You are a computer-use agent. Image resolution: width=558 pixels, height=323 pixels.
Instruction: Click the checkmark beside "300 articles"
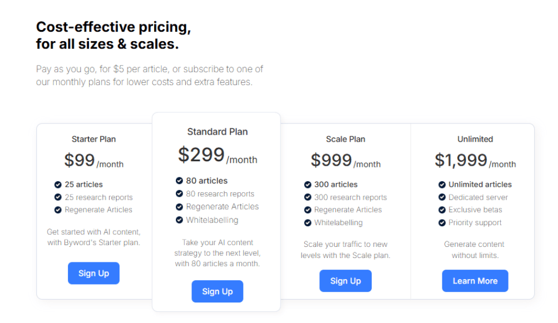pyautogui.click(x=308, y=184)
